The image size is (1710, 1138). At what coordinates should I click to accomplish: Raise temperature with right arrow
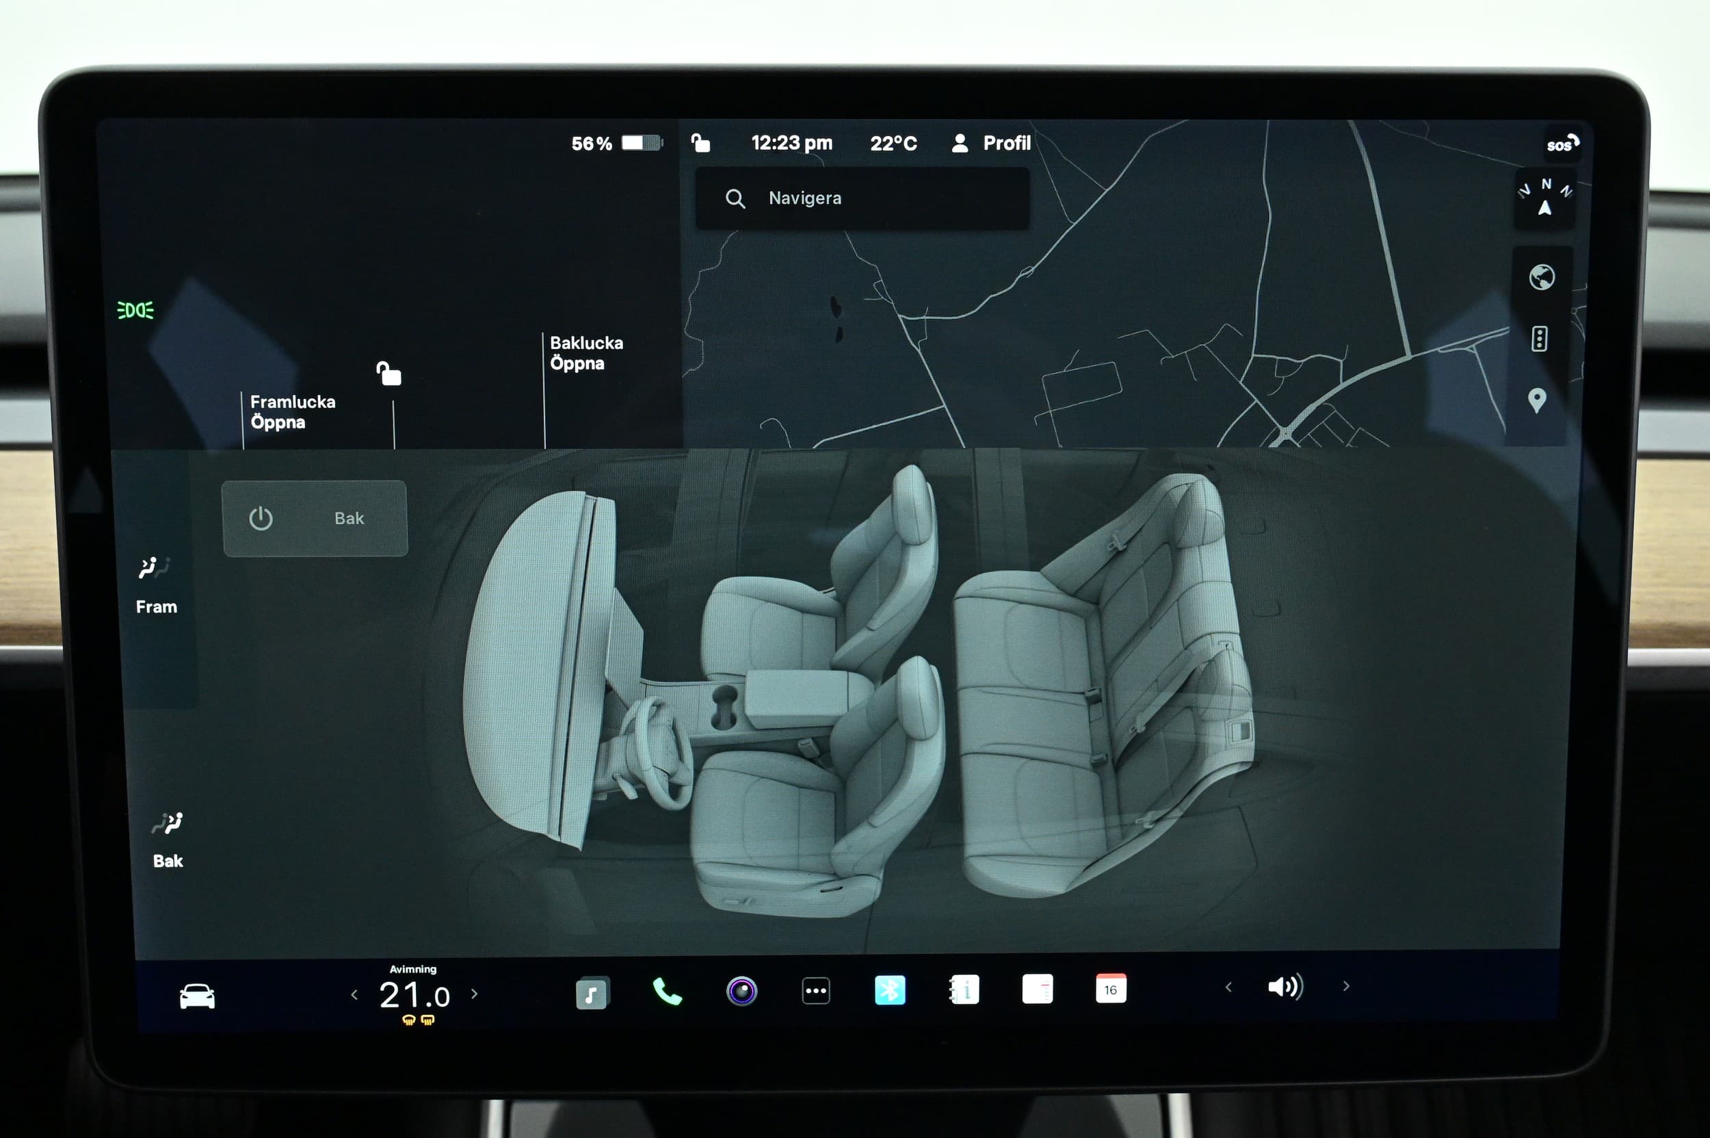(x=475, y=994)
